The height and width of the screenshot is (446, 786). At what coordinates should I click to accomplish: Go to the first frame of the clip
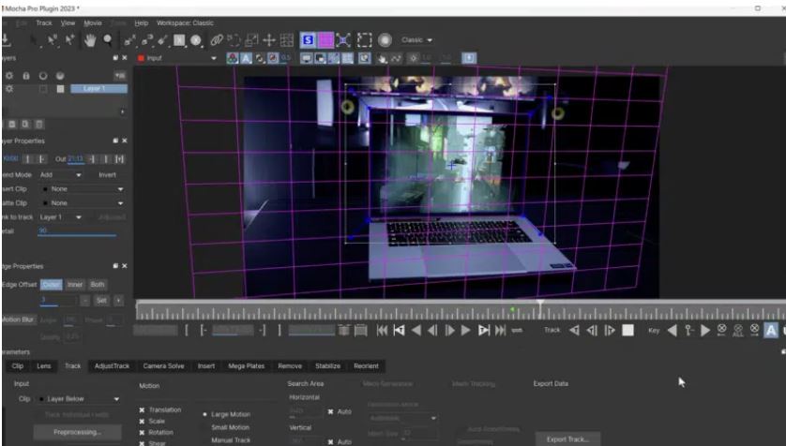[382, 331]
